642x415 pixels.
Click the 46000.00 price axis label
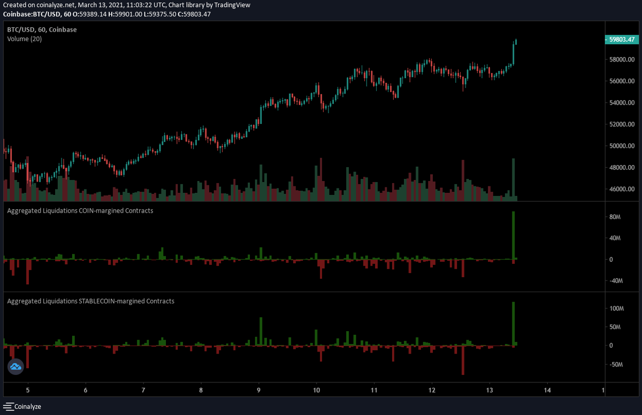622,189
